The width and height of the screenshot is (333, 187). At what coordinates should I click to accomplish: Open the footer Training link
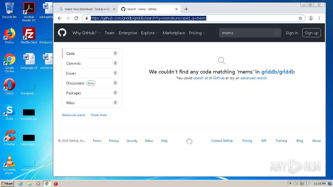click(x=281, y=141)
